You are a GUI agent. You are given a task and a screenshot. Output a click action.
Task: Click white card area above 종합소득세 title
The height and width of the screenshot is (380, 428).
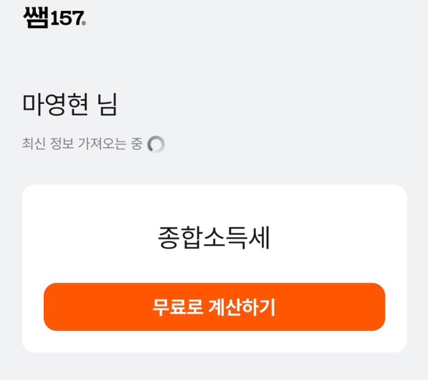(x=214, y=202)
